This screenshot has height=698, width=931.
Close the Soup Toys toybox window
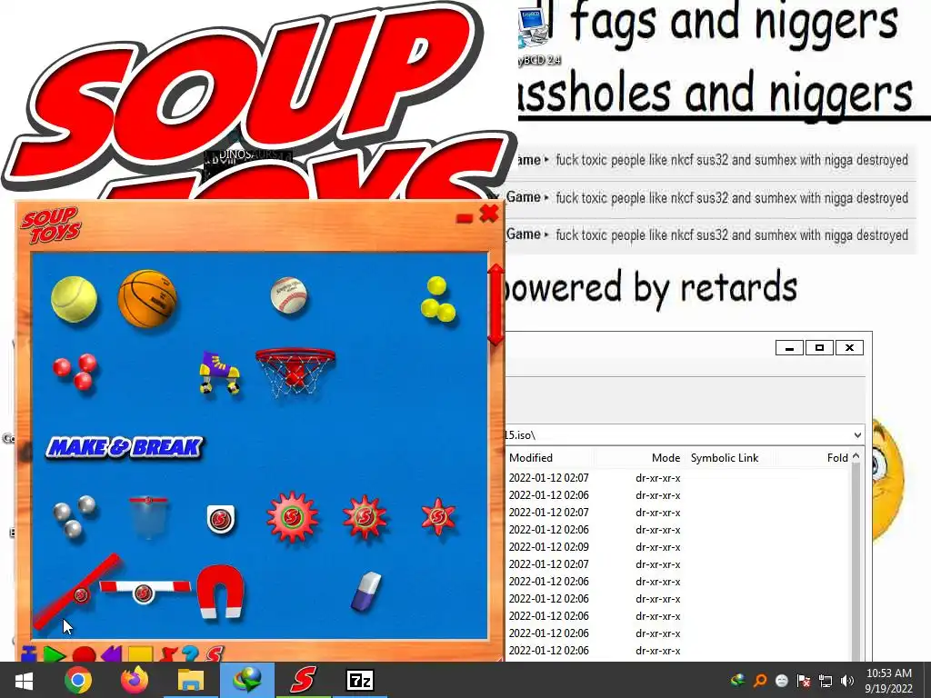[489, 213]
